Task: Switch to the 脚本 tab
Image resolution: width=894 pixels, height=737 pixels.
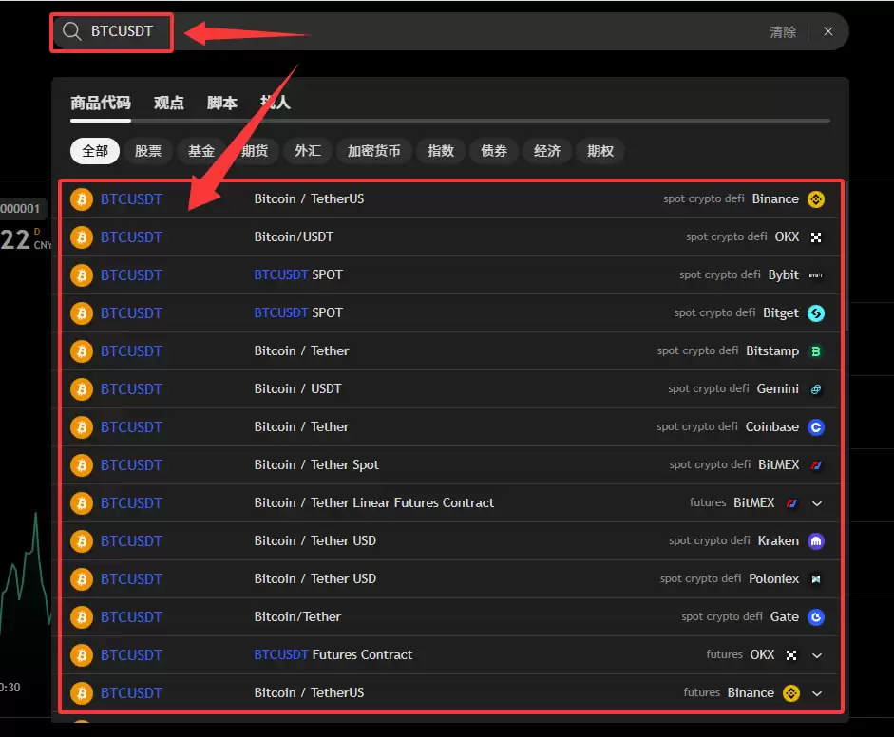Action: tap(221, 104)
